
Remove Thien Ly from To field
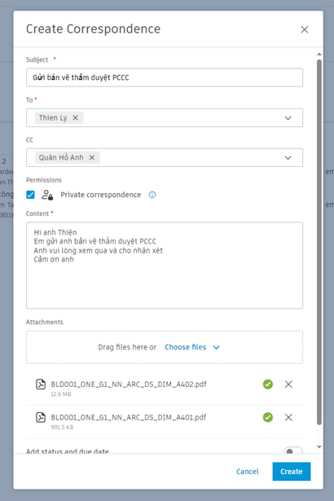(75, 118)
